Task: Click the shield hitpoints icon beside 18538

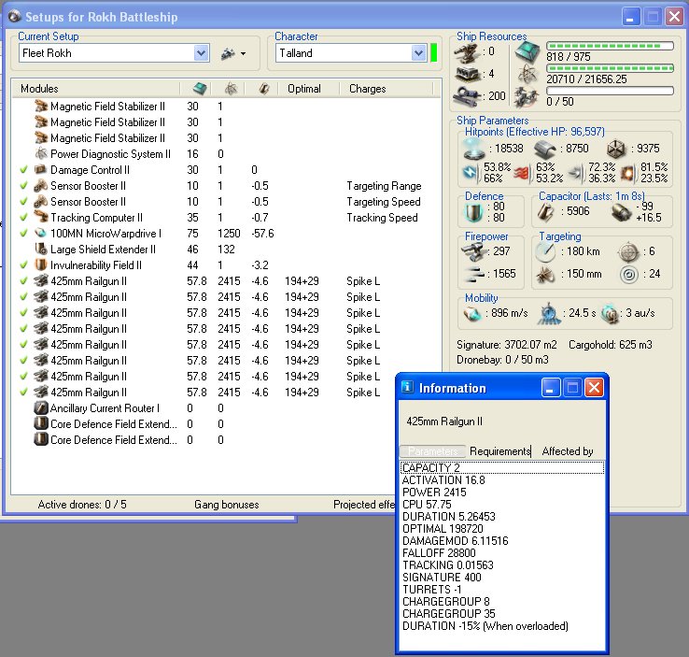Action: [x=473, y=149]
